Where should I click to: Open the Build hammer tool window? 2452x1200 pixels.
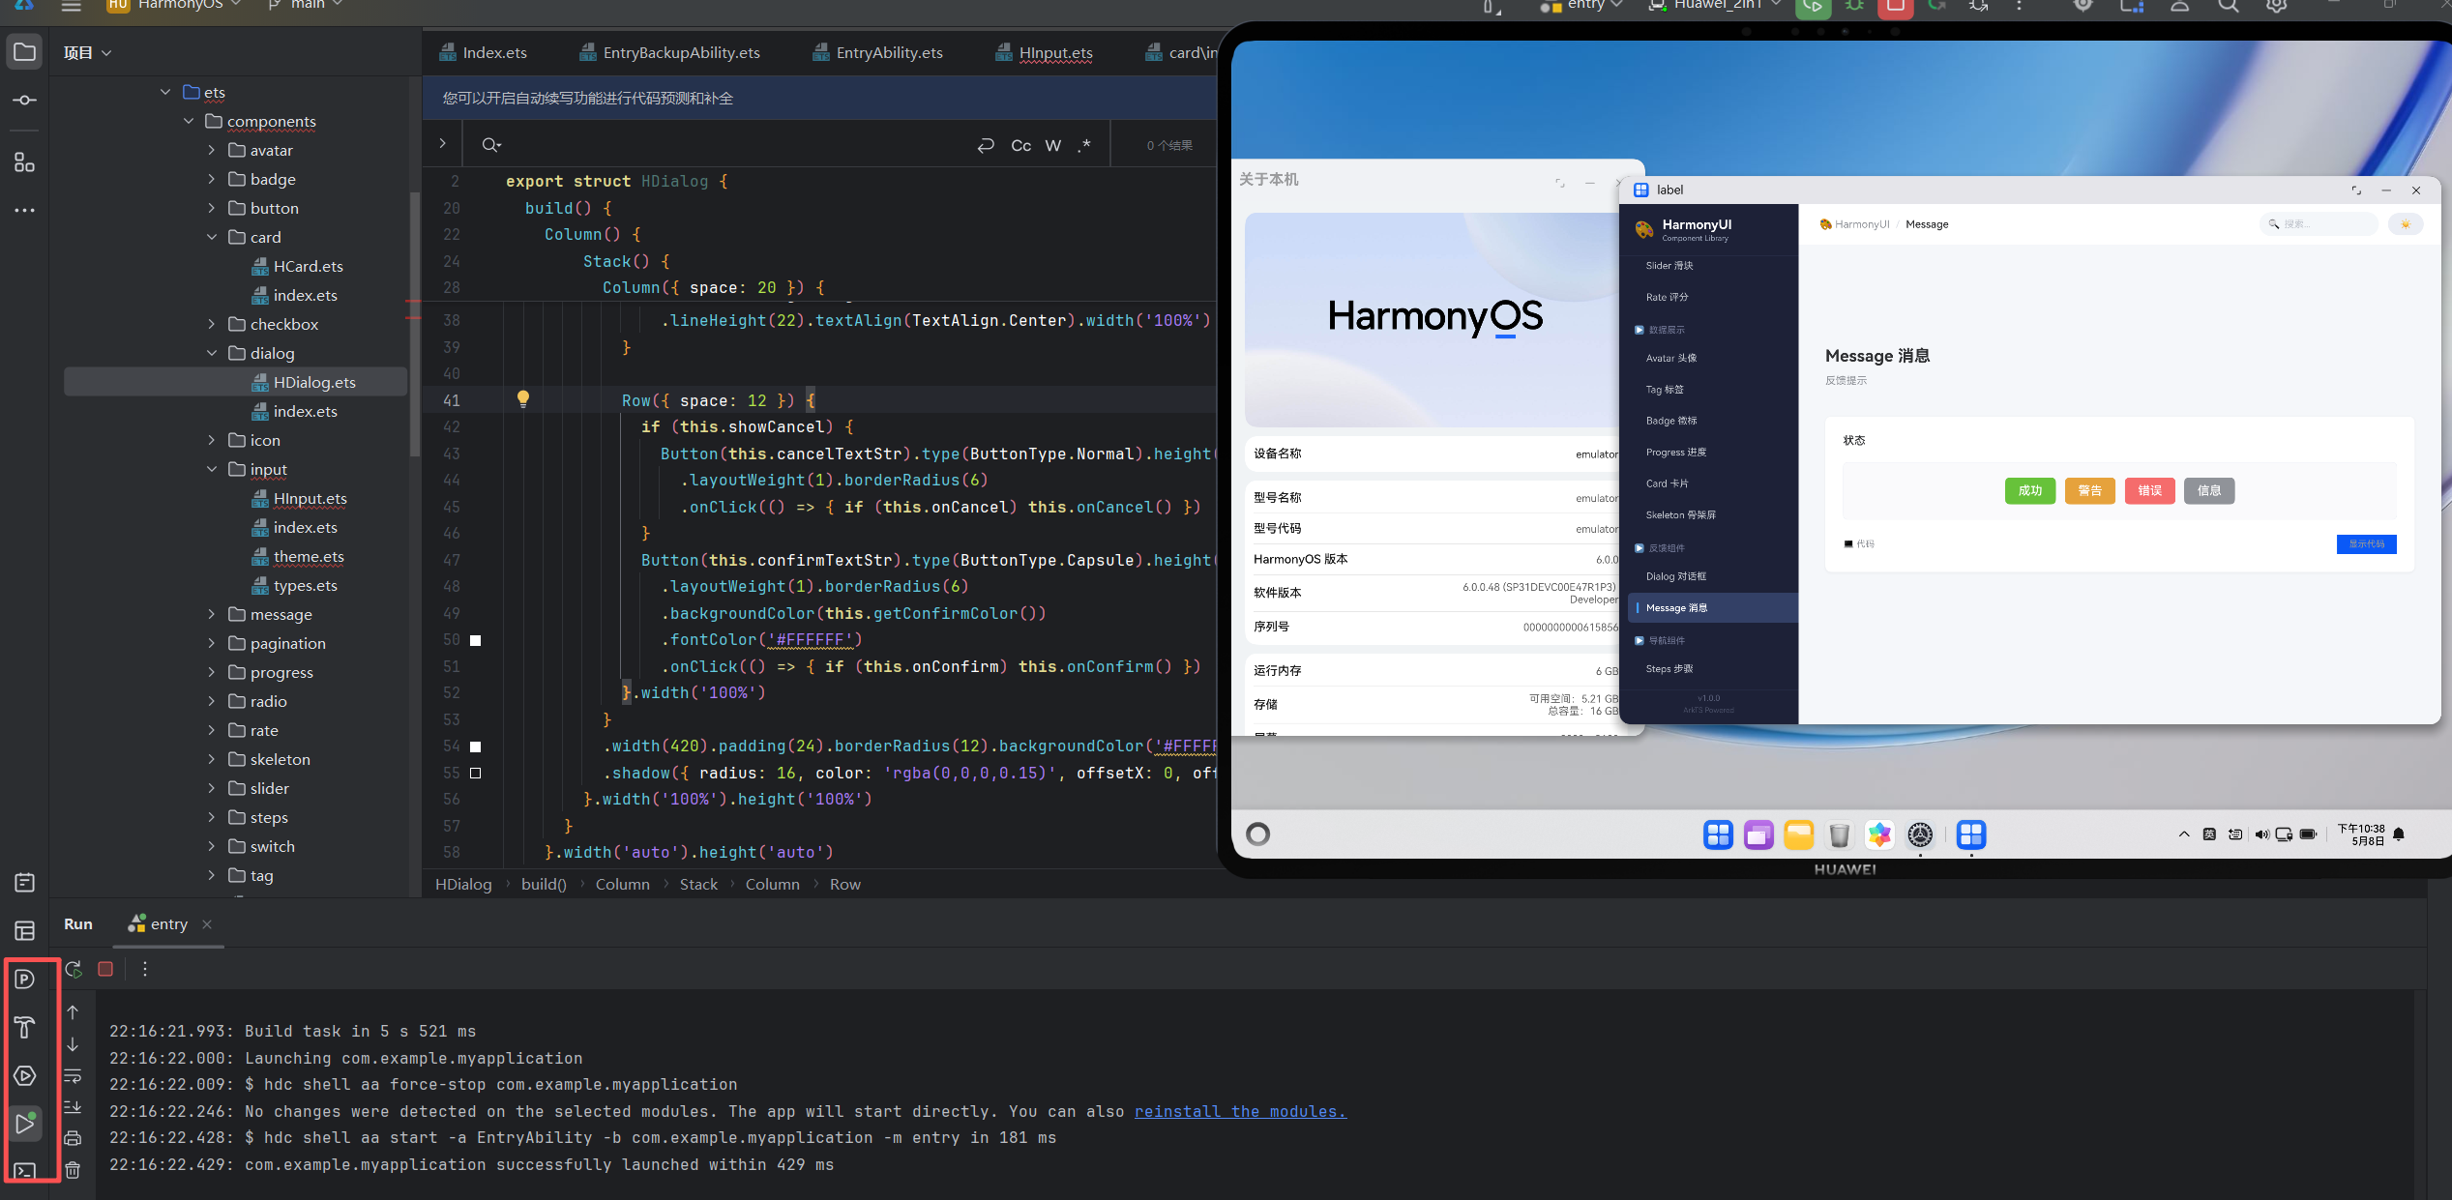coord(25,1027)
